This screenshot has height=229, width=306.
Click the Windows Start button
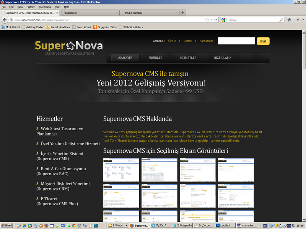(x=7, y=226)
